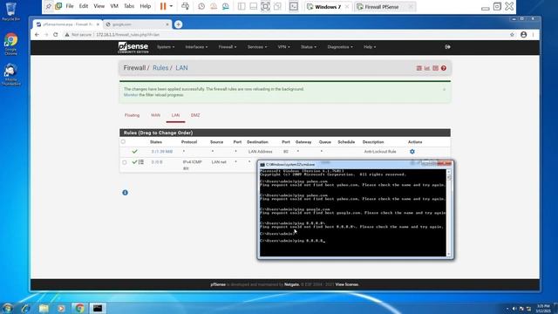Open the VMware View menu

(x=99, y=6)
